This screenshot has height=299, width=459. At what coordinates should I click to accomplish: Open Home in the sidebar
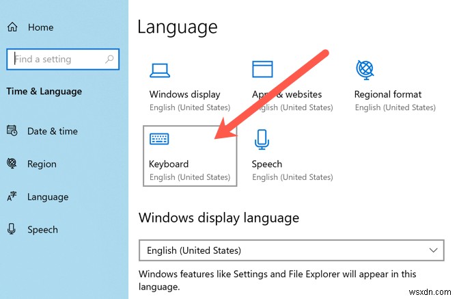41,27
